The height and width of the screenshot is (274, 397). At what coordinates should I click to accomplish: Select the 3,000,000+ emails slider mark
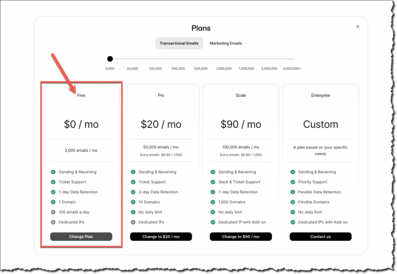(292, 68)
